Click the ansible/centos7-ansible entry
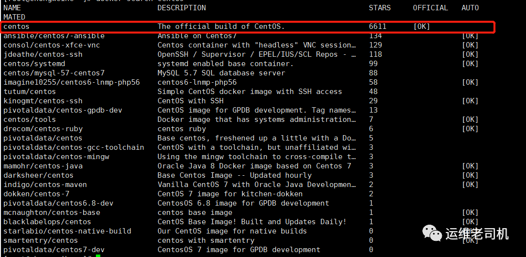Image resolution: width=526 pixels, height=257 pixels. (54, 36)
